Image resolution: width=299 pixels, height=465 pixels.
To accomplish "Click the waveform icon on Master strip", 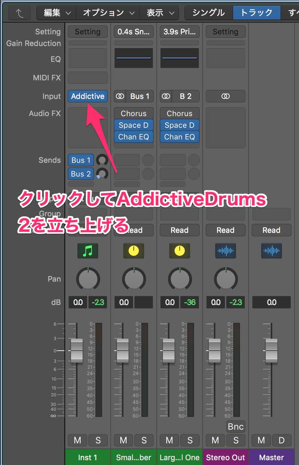I will tap(272, 251).
